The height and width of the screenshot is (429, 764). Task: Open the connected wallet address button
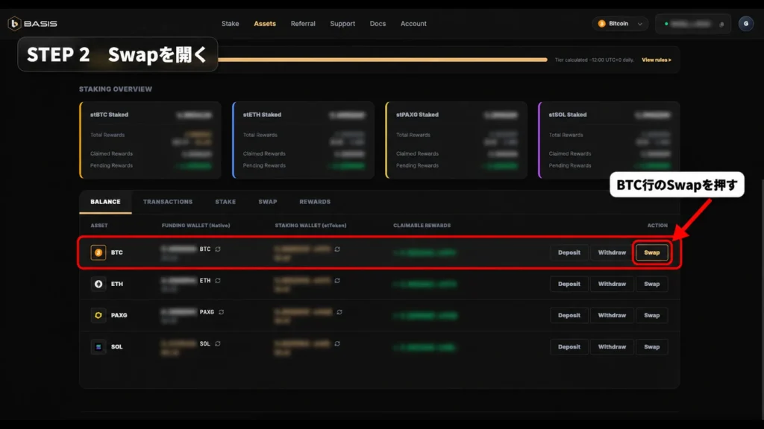[x=693, y=23]
